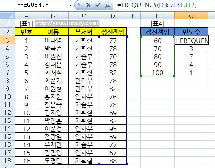Click score 70 in row 5
The height and width of the screenshot is (168, 215).
pos(113,57)
